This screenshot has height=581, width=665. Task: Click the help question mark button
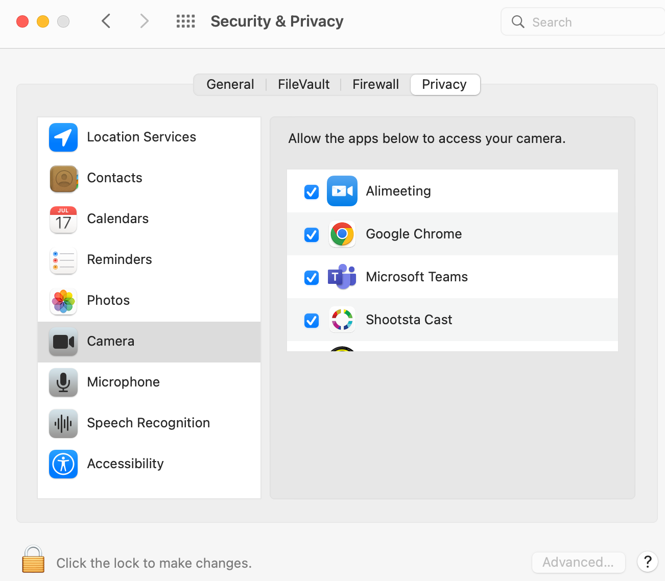[x=648, y=562]
